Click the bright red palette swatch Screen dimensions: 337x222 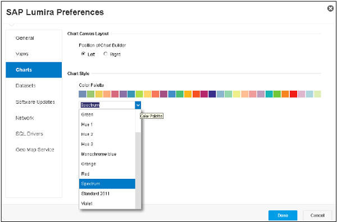(x=293, y=94)
